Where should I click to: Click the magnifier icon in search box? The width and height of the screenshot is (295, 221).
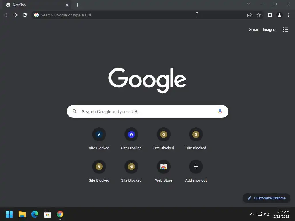[x=75, y=111]
